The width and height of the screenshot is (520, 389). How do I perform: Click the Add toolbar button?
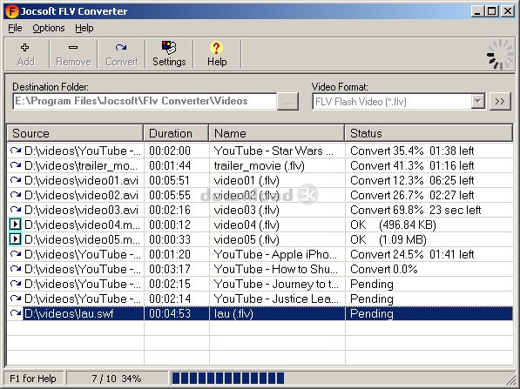(x=26, y=54)
